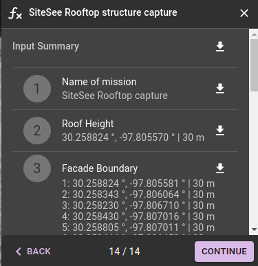The height and width of the screenshot is (266, 258).
Task: Click the scrollbar down arrow
Action: 254,230
